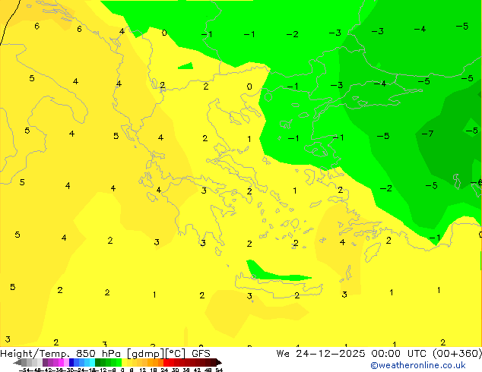Click the "-54" legend scale label
The height and width of the screenshot is (372, 482).
24,370
